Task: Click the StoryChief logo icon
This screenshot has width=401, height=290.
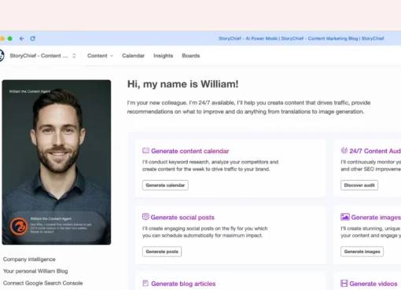Action: pos(2,56)
